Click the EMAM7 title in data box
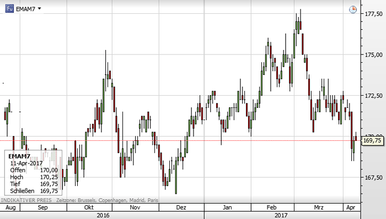Image resolution: width=386 pixels, height=219 pixels. coord(19,156)
